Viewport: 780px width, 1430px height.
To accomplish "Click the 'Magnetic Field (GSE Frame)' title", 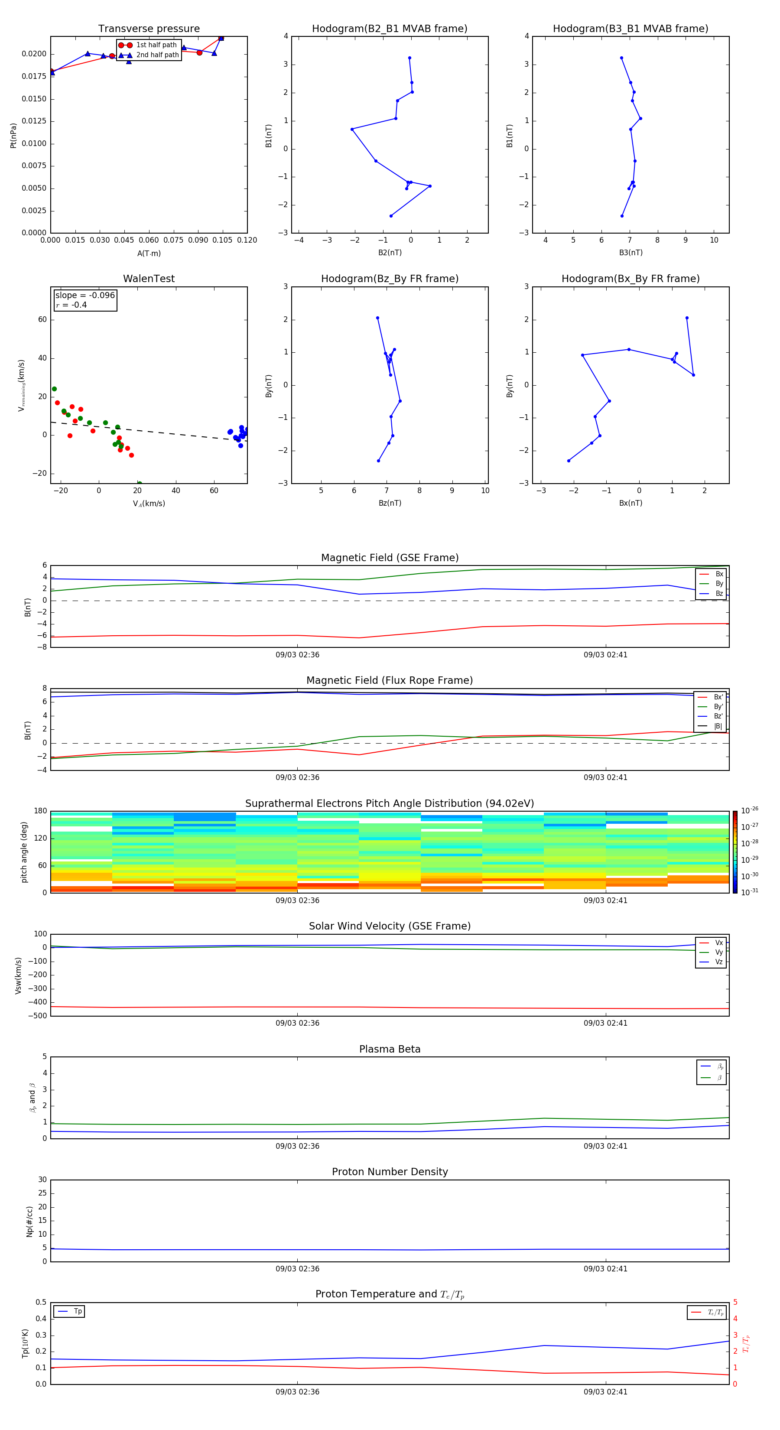I will [x=390, y=558].
